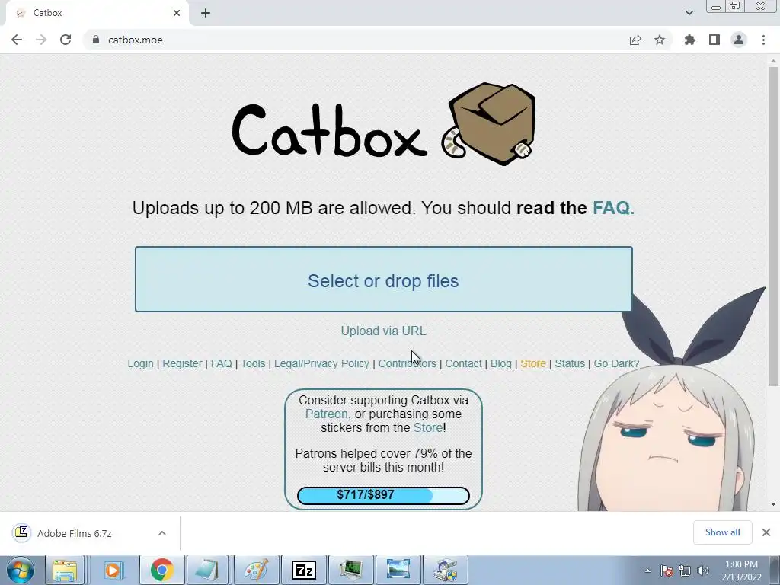Click Show all downloads
Screen dimensions: 780x585
(x=722, y=532)
